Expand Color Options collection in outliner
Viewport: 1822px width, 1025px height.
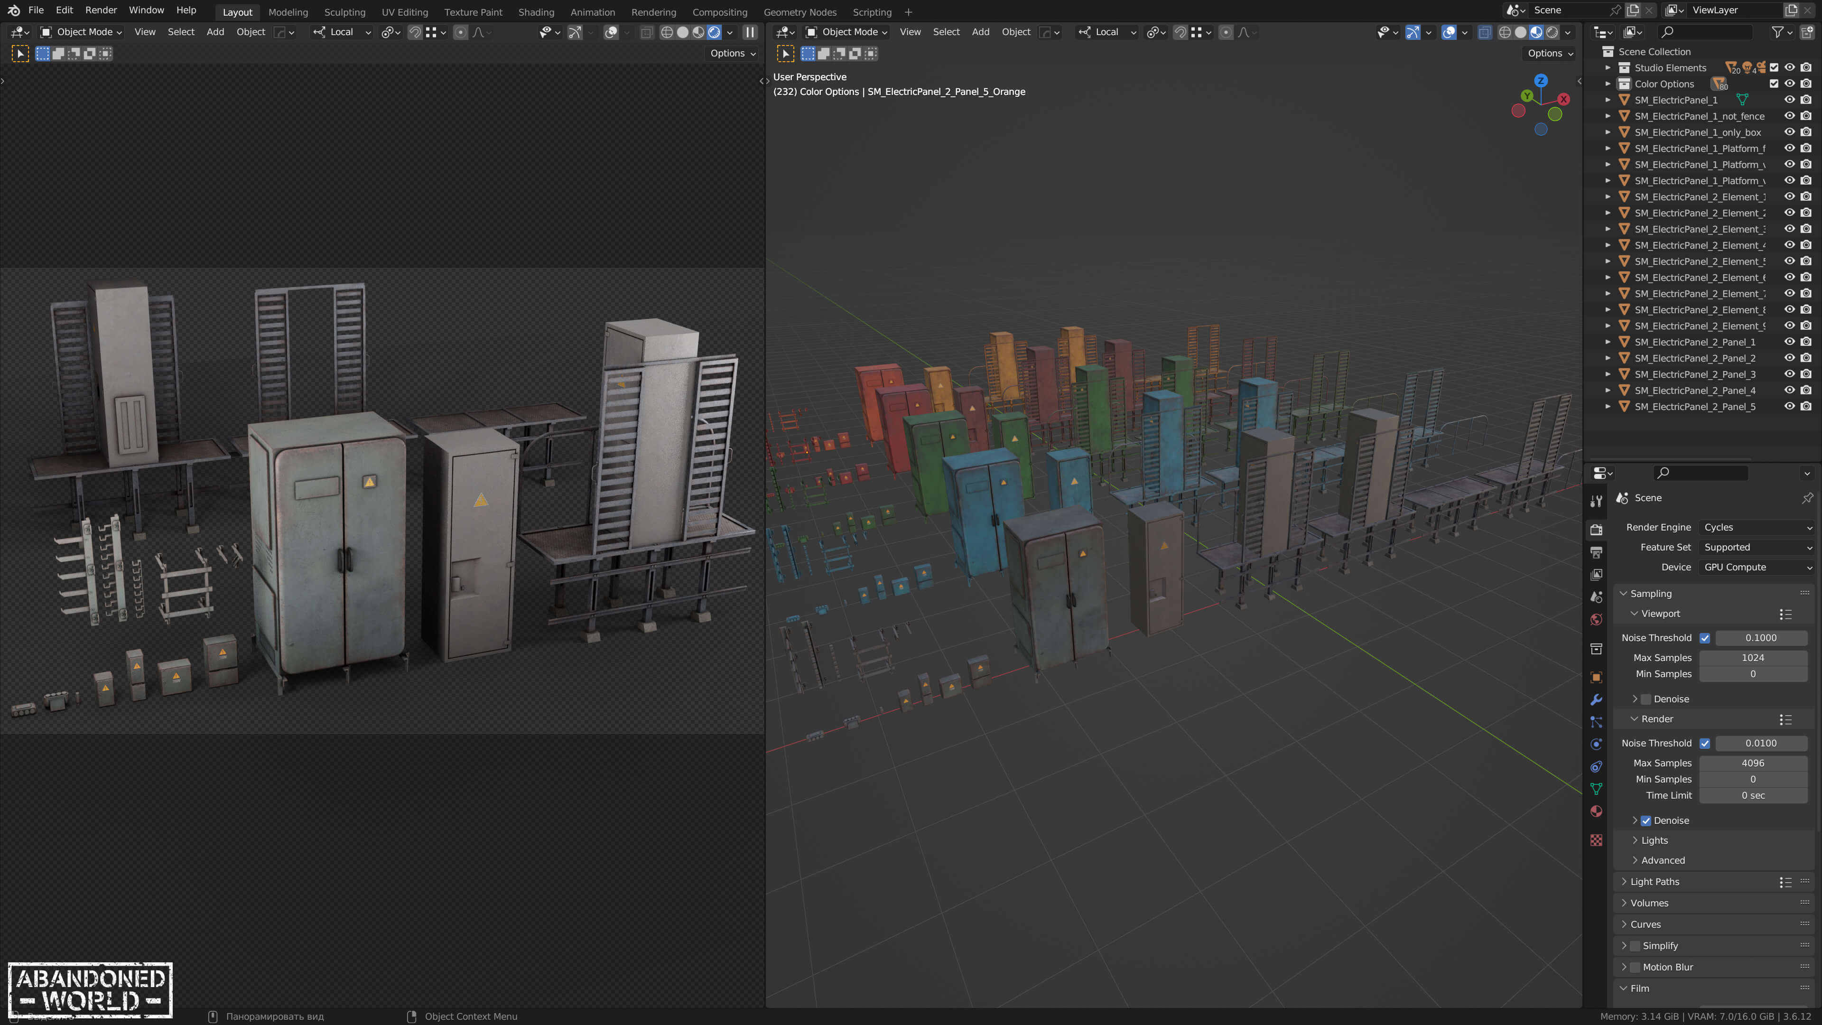point(1608,84)
